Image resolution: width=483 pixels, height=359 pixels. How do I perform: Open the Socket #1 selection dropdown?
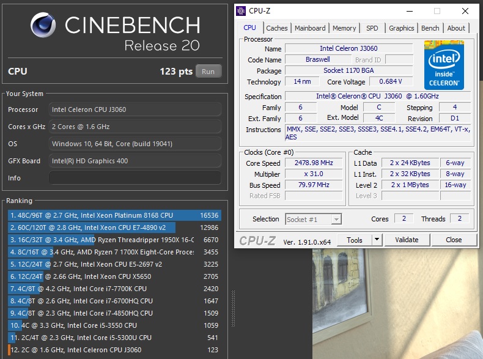point(313,220)
